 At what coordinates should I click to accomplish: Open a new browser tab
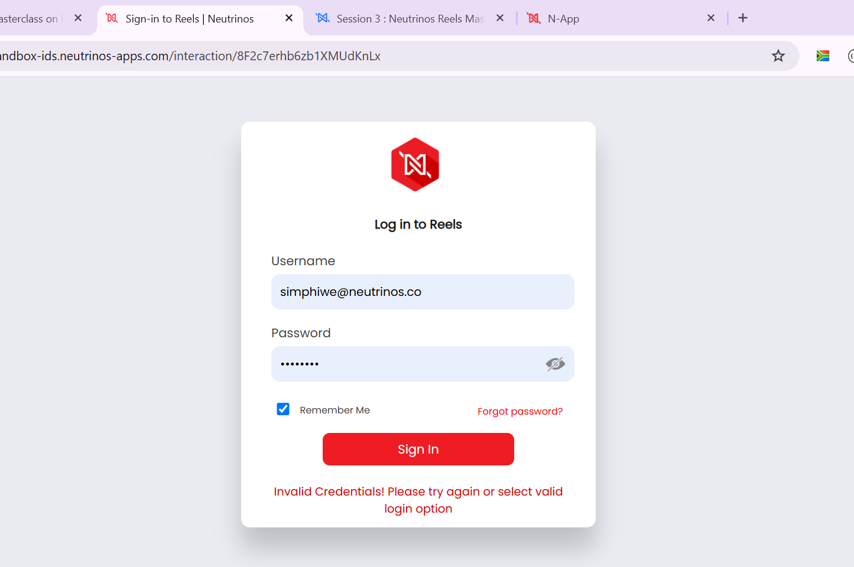[x=743, y=18]
